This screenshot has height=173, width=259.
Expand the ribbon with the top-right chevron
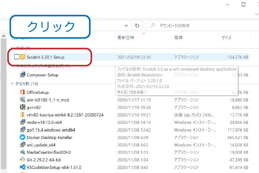(x=257, y=14)
